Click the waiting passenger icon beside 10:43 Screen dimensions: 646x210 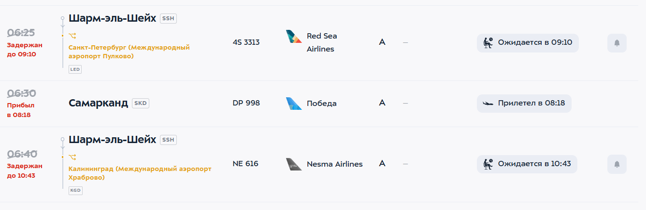click(488, 164)
